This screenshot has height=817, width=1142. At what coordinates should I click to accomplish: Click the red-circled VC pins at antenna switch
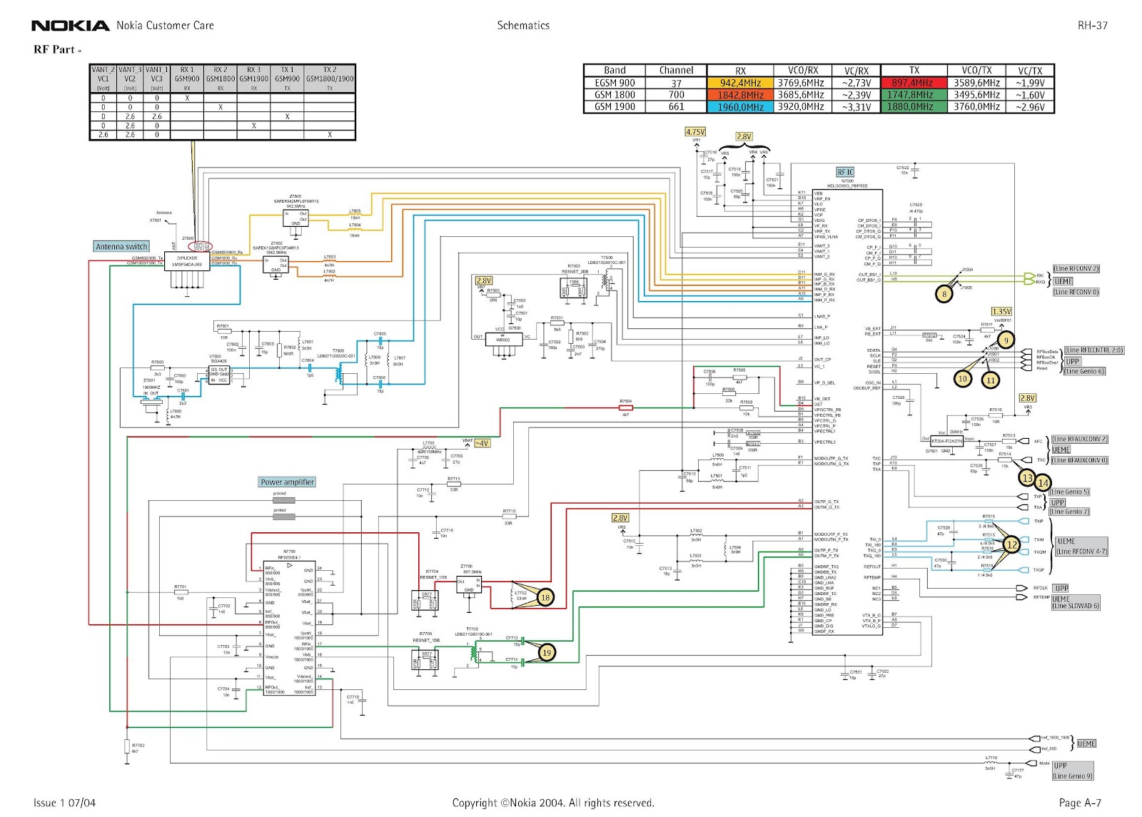click(200, 246)
